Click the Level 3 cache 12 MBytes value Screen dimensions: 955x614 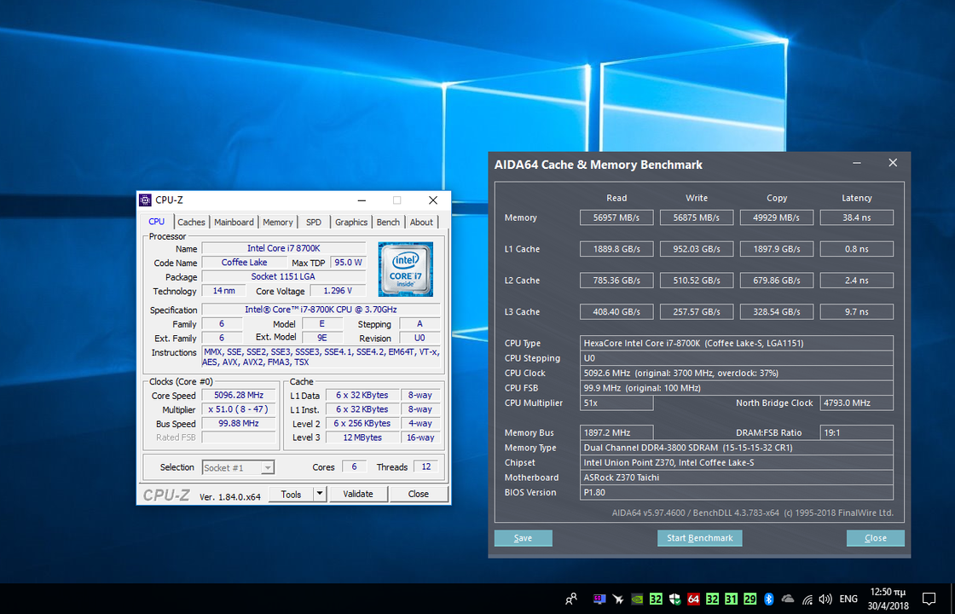[x=362, y=437]
